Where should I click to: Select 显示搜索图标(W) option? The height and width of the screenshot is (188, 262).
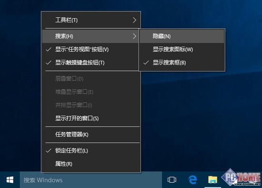pyautogui.click(x=182, y=49)
